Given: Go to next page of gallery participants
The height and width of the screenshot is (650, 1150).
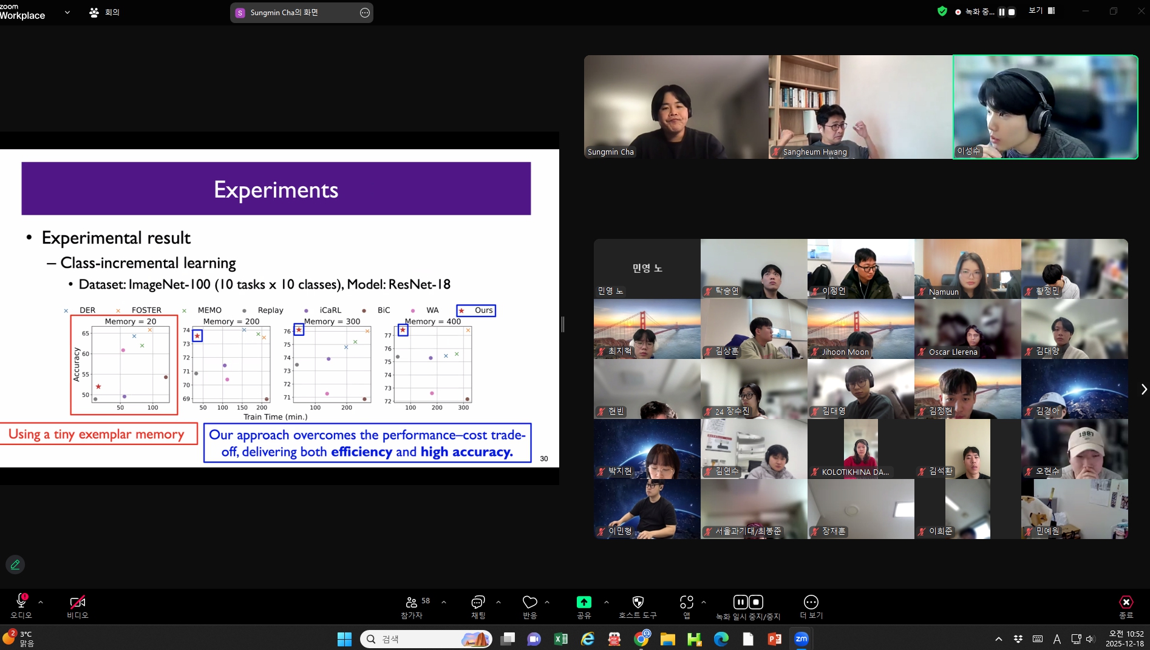Looking at the screenshot, I should click(1143, 389).
